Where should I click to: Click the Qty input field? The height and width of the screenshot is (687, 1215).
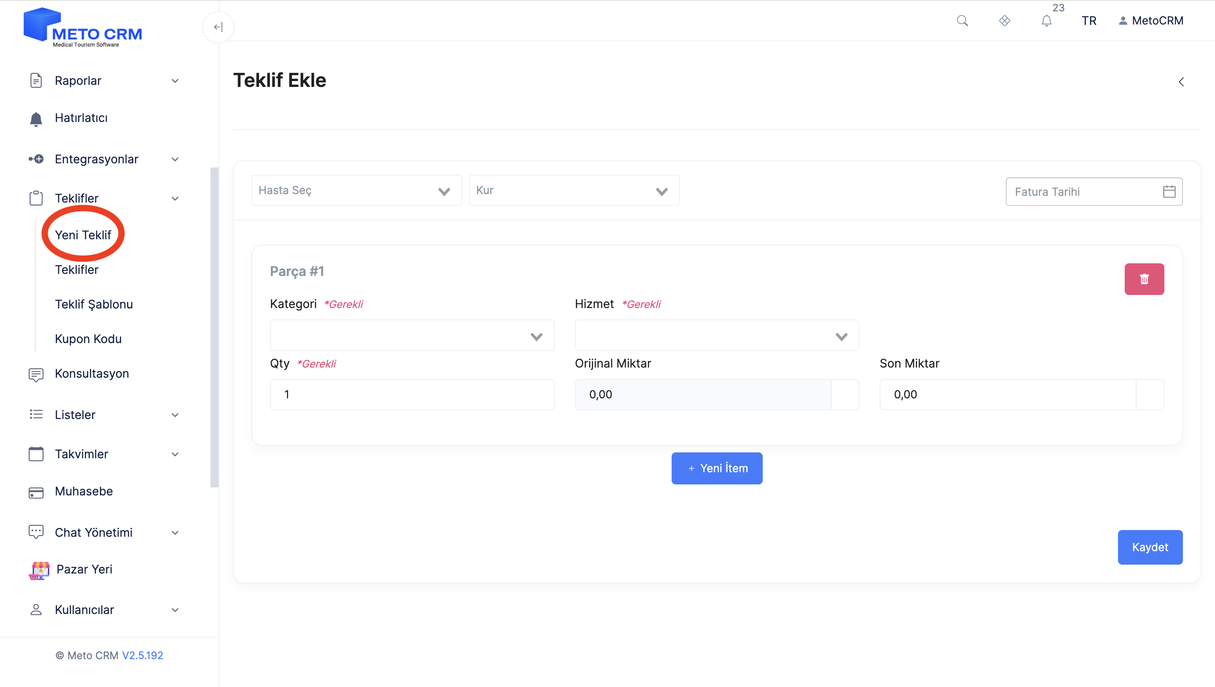click(412, 395)
